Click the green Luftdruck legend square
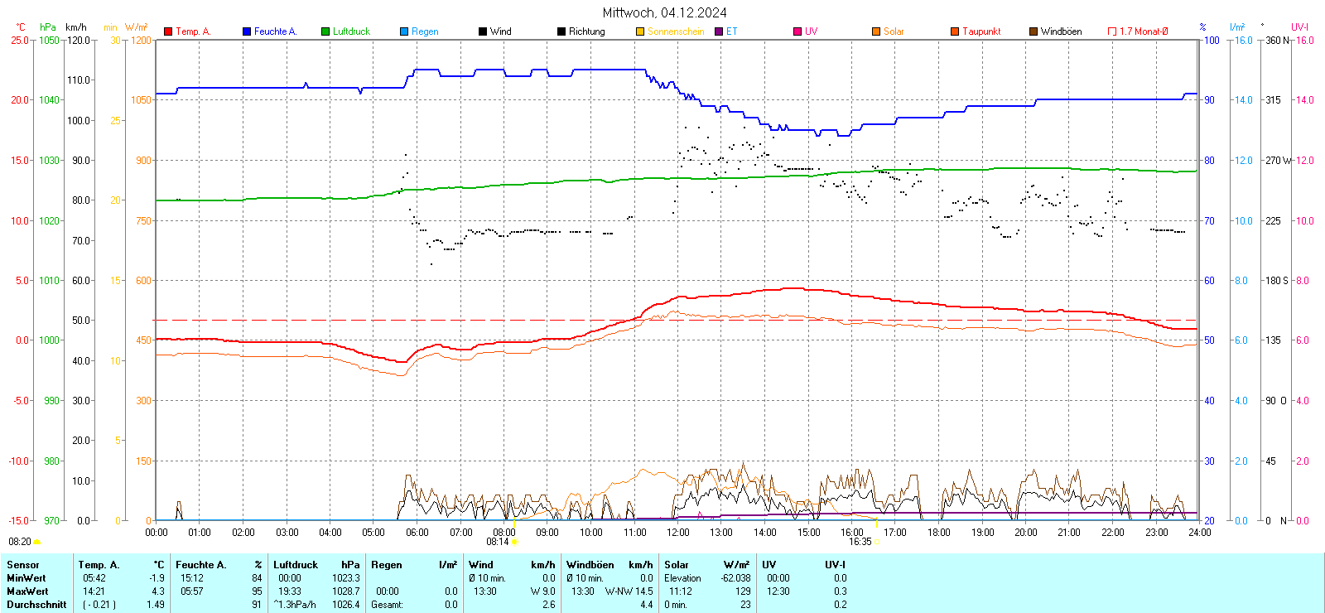This screenshot has height=613, width=1325. click(325, 31)
